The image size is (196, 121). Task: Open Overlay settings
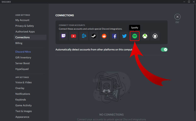pyautogui.click(x=30, y=88)
